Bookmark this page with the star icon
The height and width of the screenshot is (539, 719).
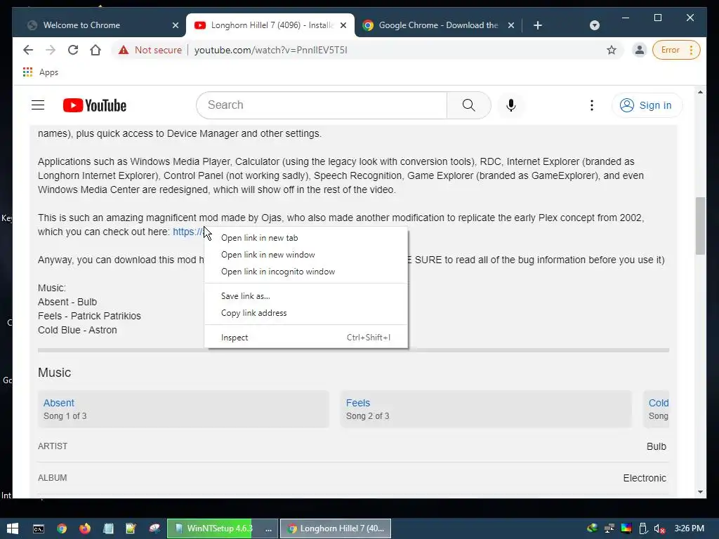pos(612,50)
